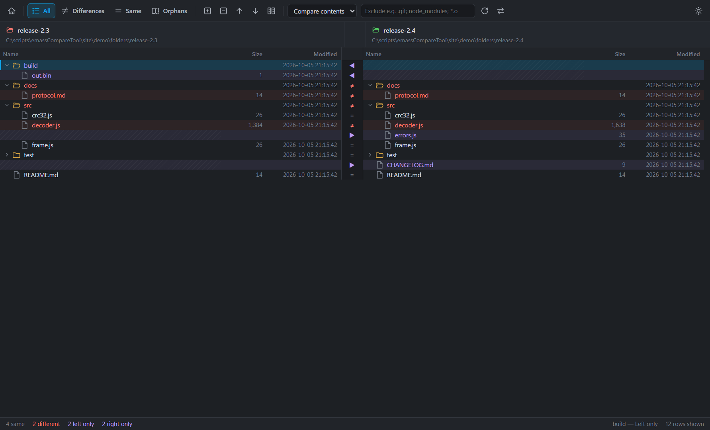Image resolution: width=710 pixels, height=430 pixels.
Task: Collapse the right docs folder
Action: (x=370, y=85)
